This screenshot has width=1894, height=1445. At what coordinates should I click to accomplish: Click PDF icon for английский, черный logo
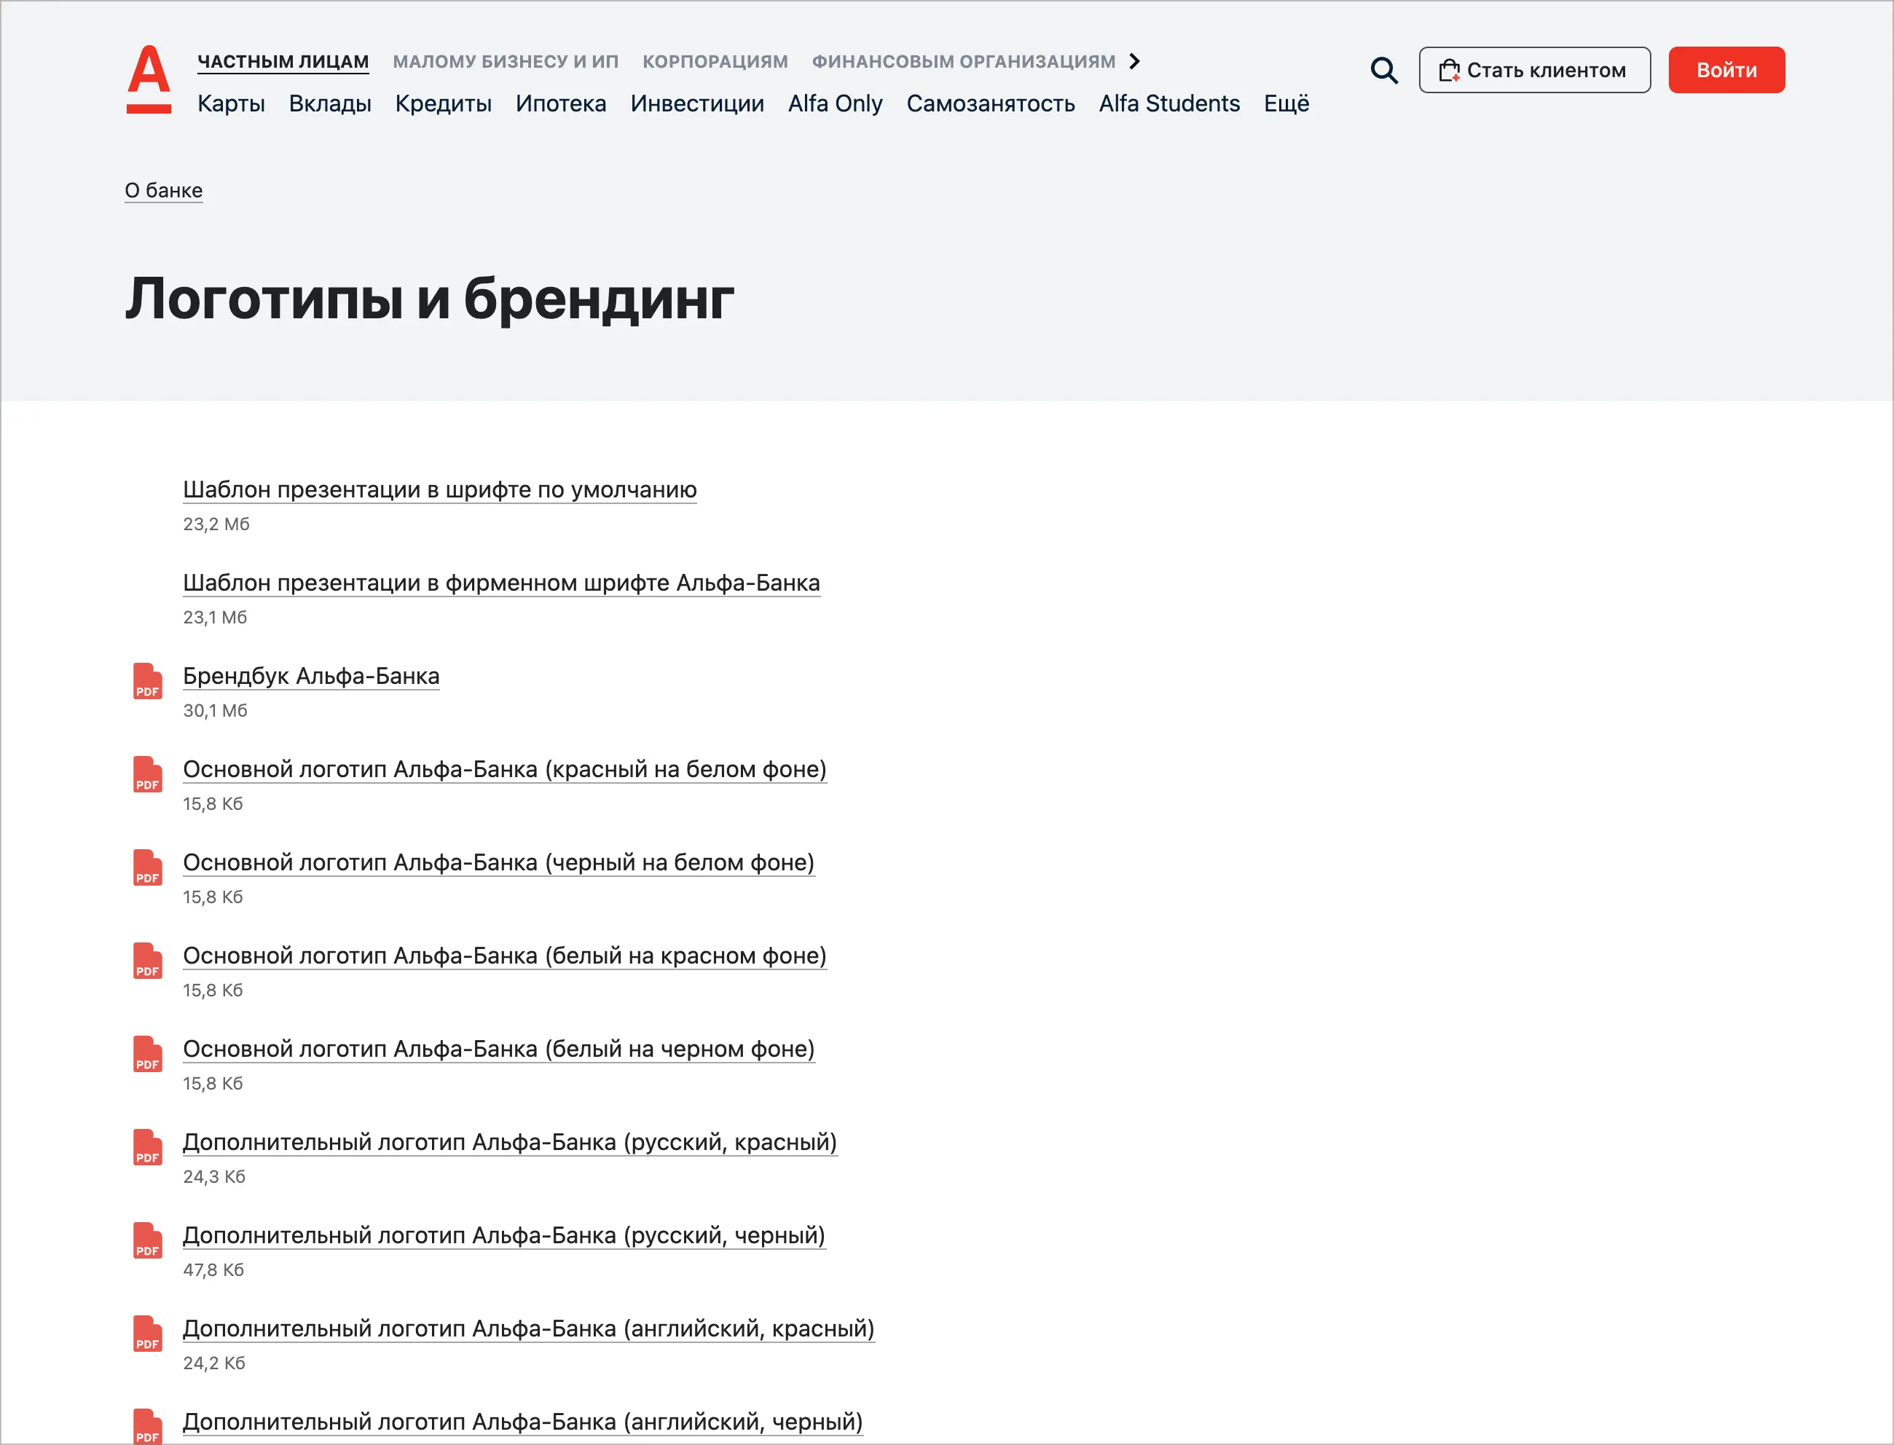(x=148, y=1426)
